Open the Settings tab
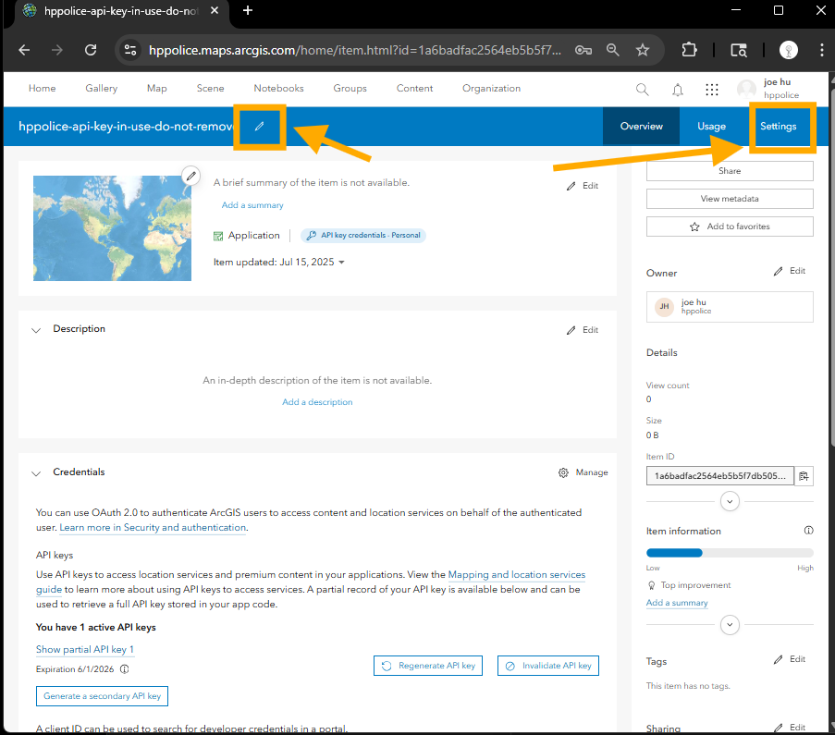The width and height of the screenshot is (835, 735). click(778, 127)
